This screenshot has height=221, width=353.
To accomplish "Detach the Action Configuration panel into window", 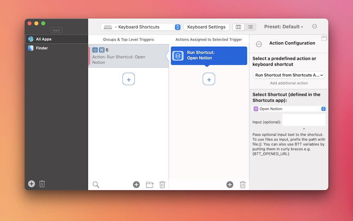I will coord(324,38).
